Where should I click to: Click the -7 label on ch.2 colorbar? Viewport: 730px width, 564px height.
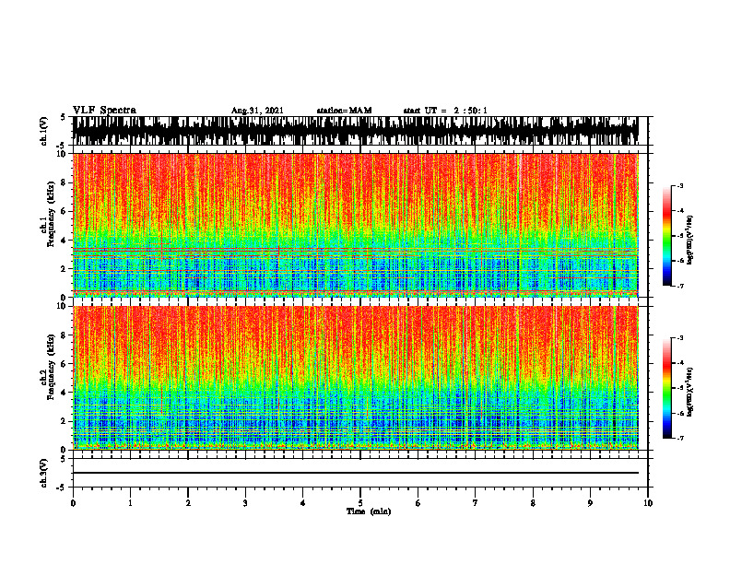[x=680, y=438]
